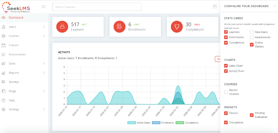
Task: Click the Help question mark icon
Action: pos(3,100)
